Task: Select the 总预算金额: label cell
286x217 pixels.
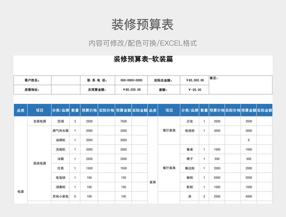Action: pyautogui.click(x=97, y=89)
